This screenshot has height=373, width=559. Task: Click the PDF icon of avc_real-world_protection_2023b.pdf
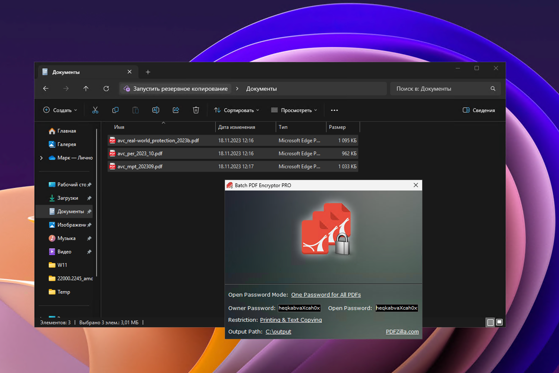click(113, 140)
